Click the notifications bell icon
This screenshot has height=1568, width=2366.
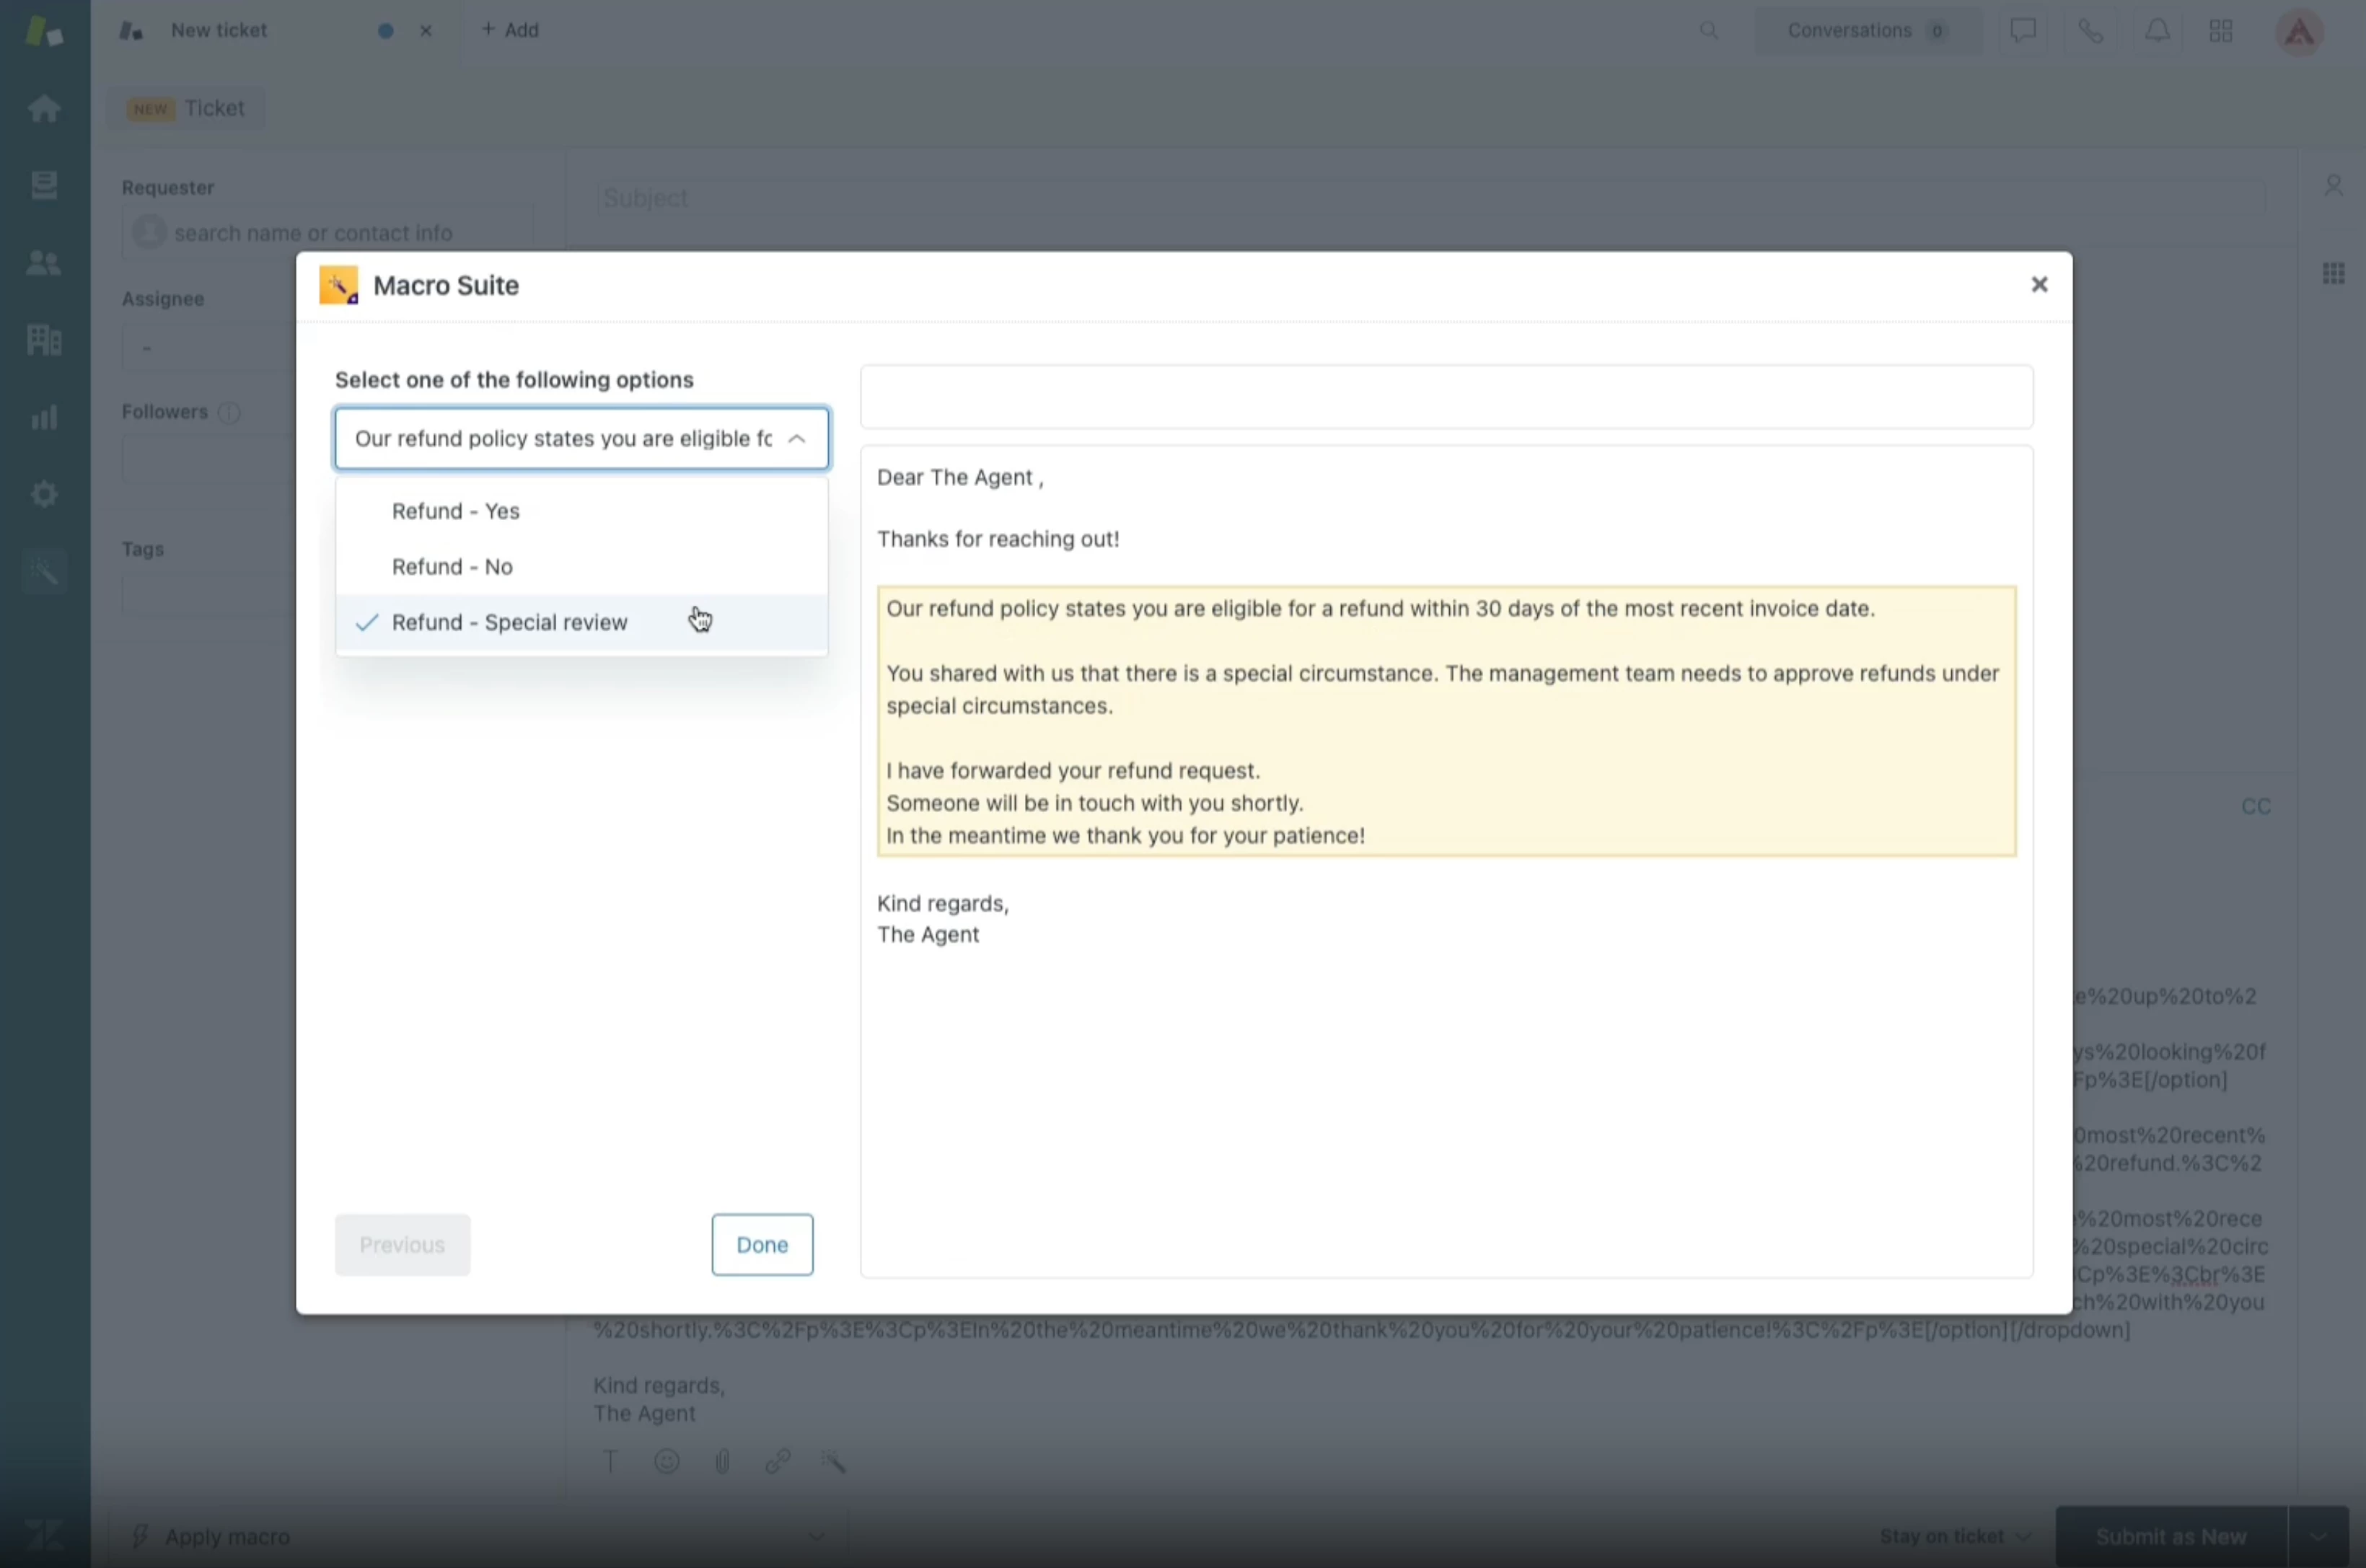click(2157, 31)
